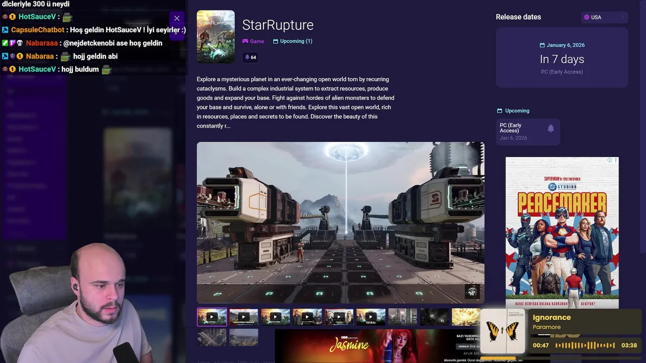646x363 pixels.
Task: Open the Peacemaker advertisement banner
Action: pyautogui.click(x=562, y=233)
